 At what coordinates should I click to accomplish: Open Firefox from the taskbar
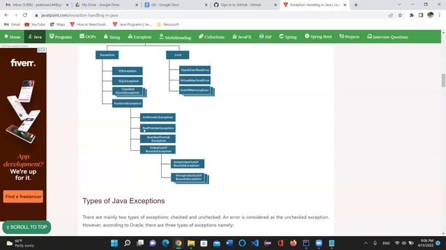click(293, 243)
